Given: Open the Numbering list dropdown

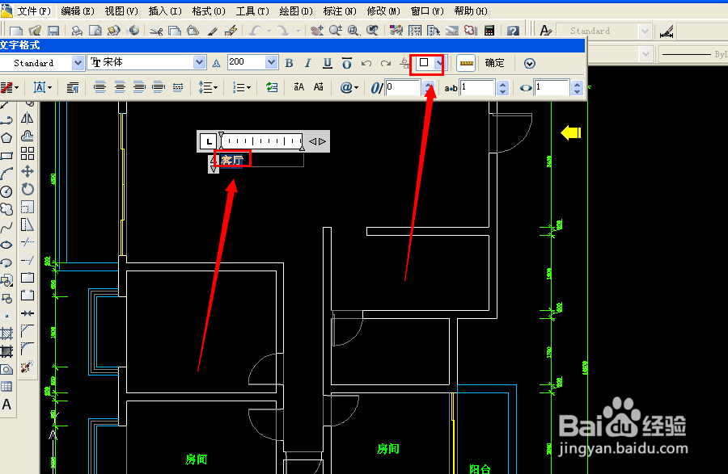Looking at the screenshot, I should click(x=242, y=87).
